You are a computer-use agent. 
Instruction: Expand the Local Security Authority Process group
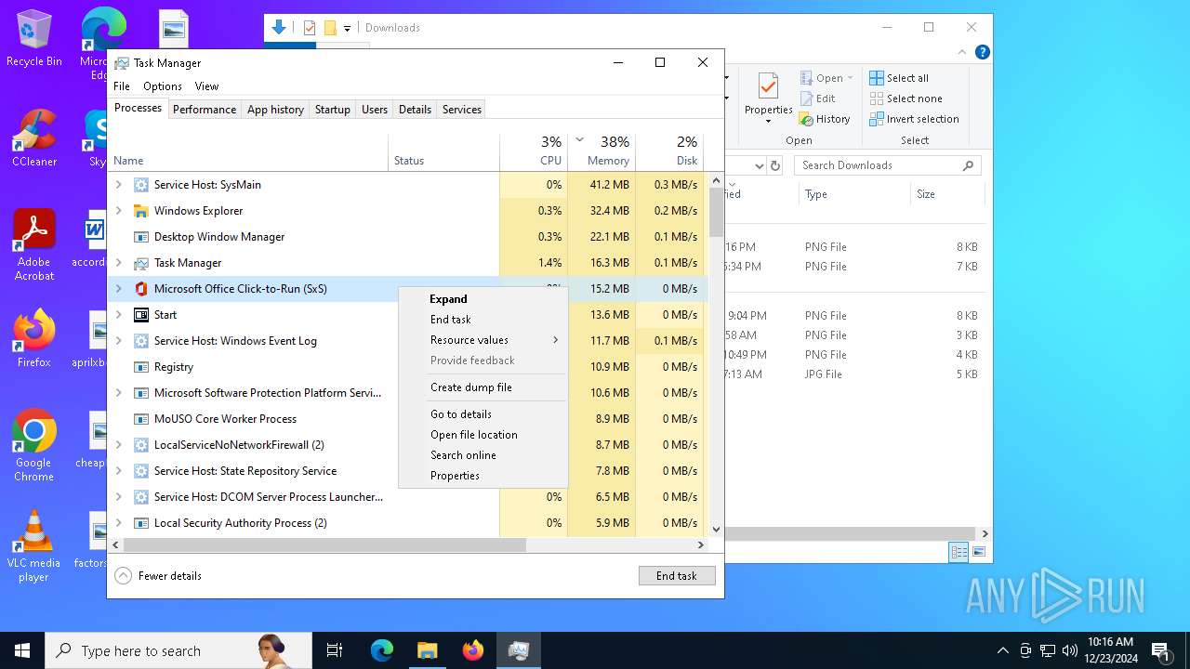(x=118, y=523)
